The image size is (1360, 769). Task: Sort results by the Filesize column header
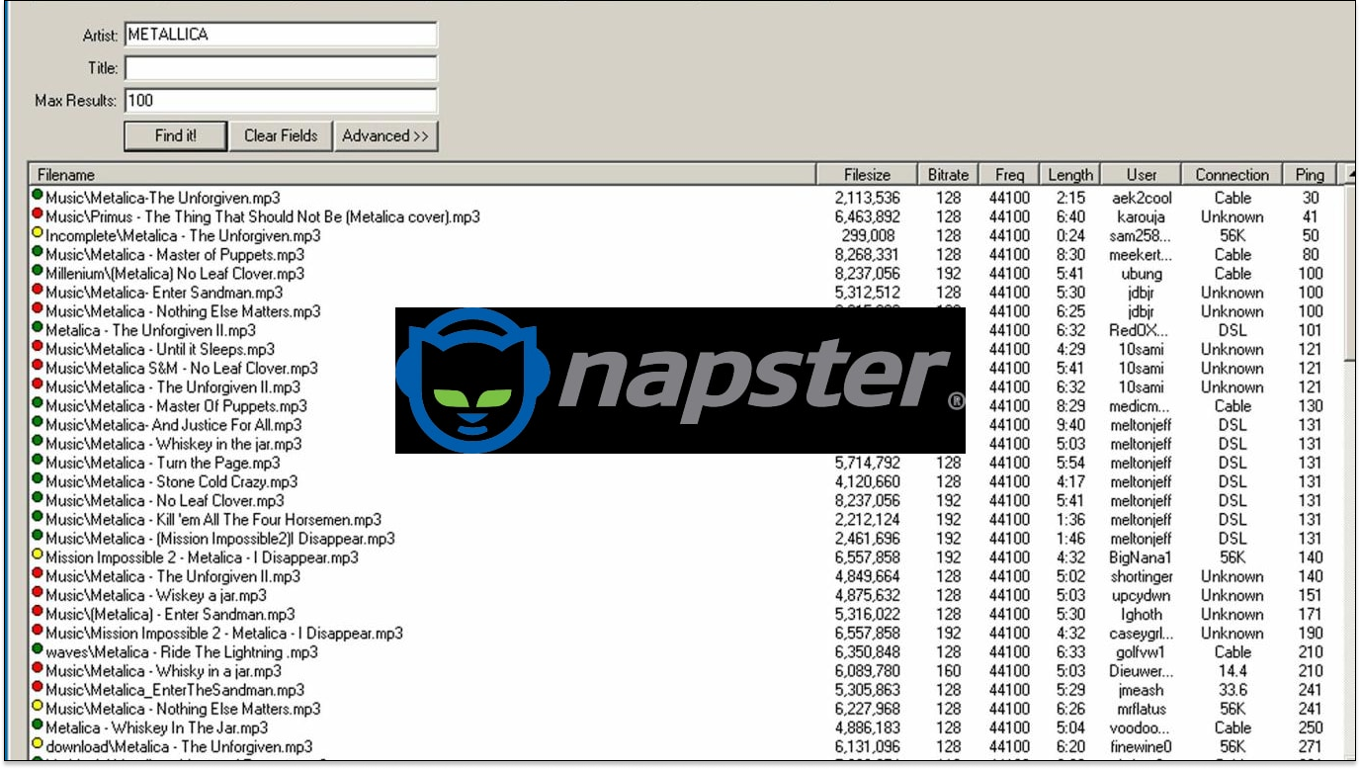coord(867,175)
